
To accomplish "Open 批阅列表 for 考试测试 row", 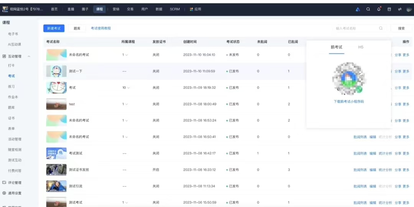I will click(360, 153).
